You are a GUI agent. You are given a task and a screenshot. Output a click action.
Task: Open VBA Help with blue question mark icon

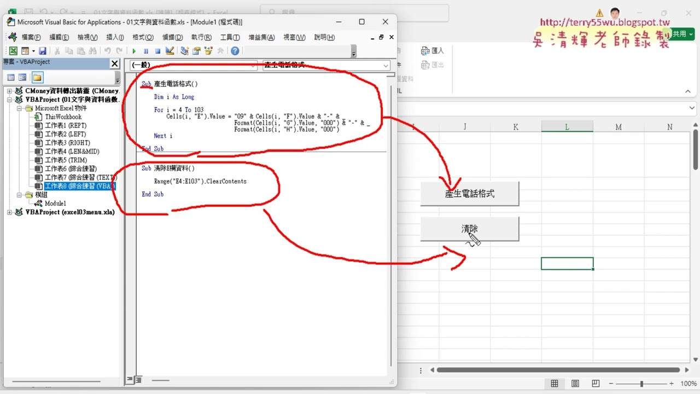(235, 51)
